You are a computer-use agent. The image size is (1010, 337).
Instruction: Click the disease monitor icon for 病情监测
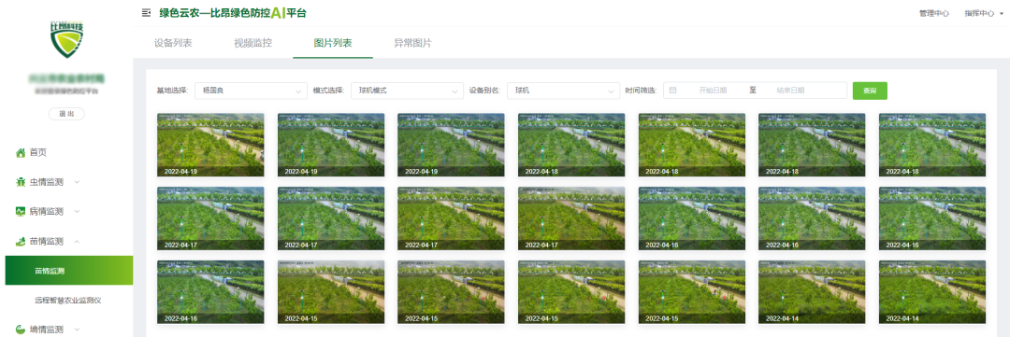[x=20, y=212]
